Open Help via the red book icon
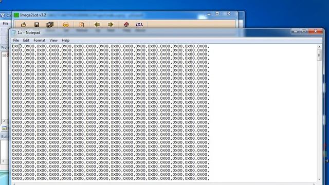Viewport: 329px width, 185px height. point(126,25)
